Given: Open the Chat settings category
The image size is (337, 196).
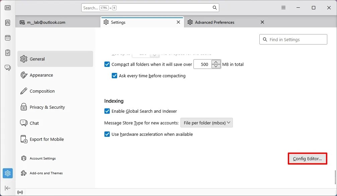Looking at the screenshot, I should [x=55, y=123].
